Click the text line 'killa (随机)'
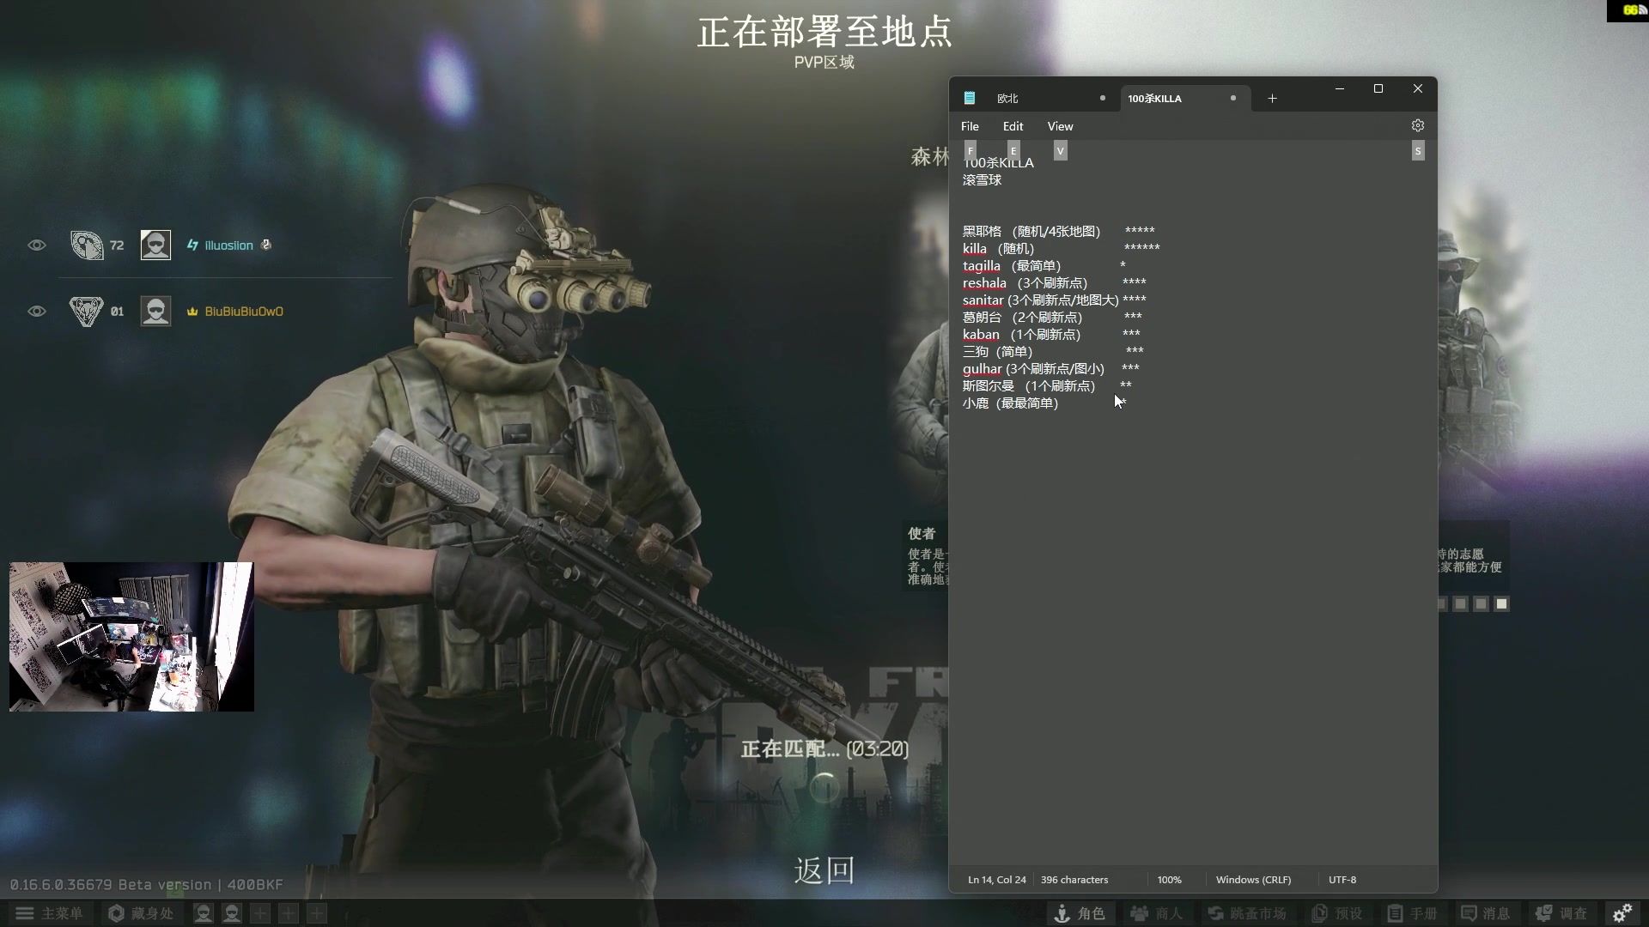Image resolution: width=1649 pixels, height=927 pixels. click(998, 249)
